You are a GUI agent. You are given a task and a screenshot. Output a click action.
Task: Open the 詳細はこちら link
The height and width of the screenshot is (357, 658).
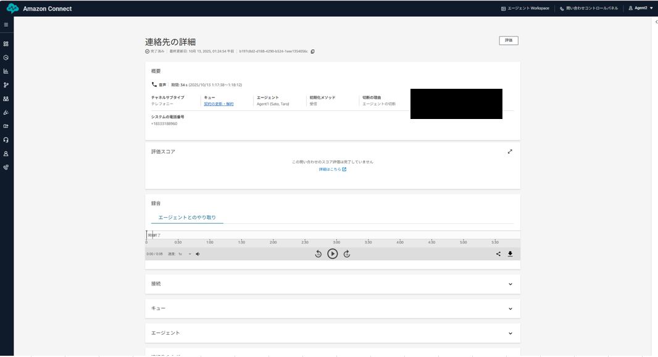[332, 170]
